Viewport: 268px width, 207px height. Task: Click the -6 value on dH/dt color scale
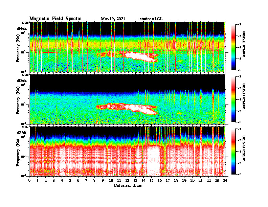coord(240,70)
